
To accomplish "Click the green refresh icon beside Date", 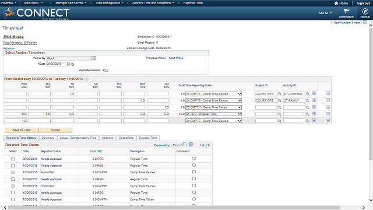I will (x=72, y=64).
